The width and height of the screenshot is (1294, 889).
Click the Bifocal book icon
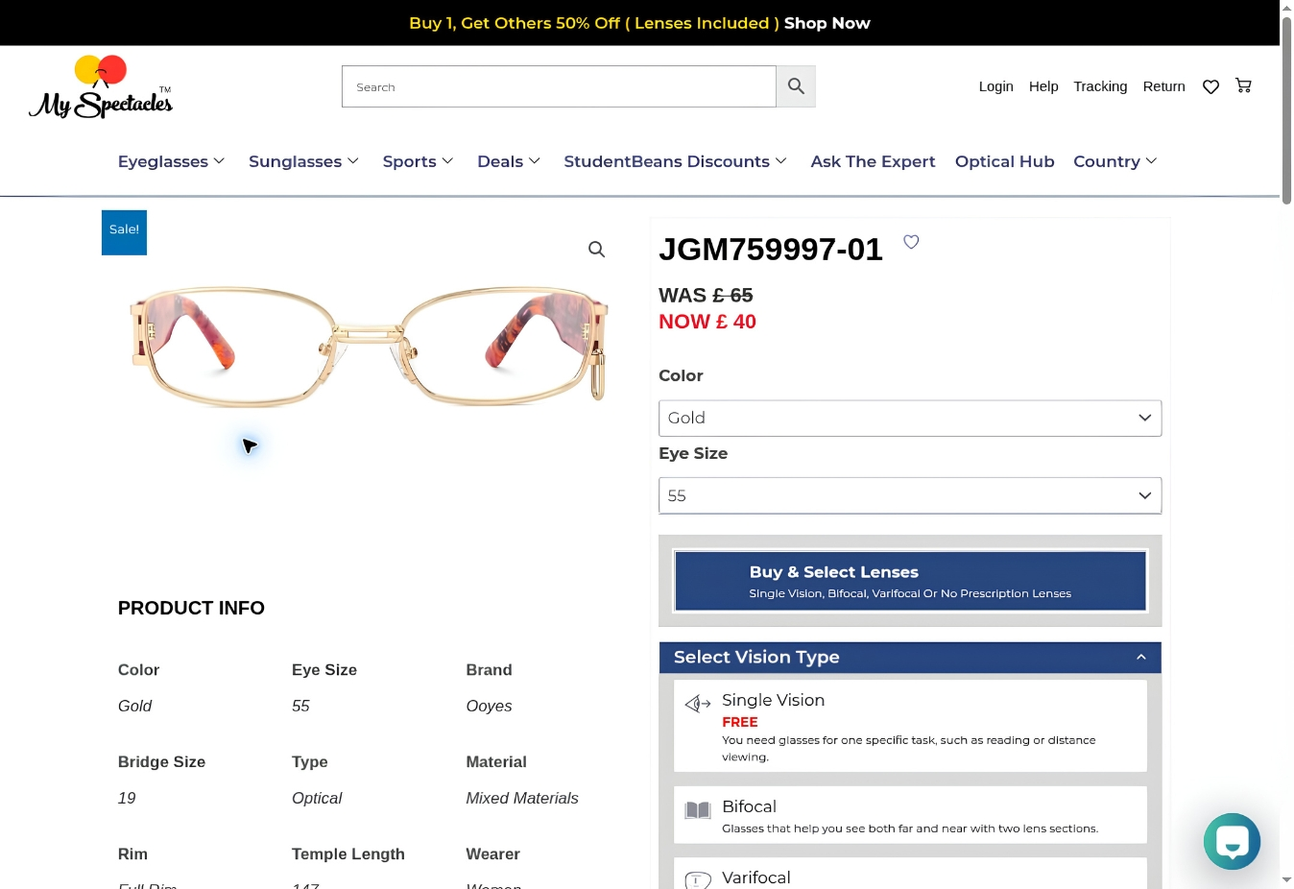(698, 810)
